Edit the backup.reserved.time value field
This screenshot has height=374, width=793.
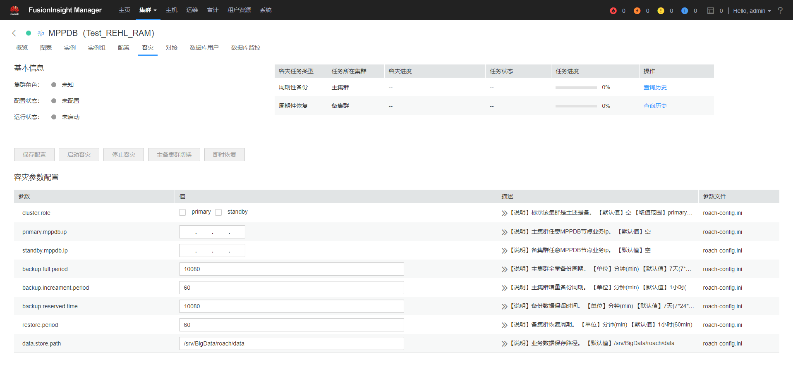(x=292, y=306)
